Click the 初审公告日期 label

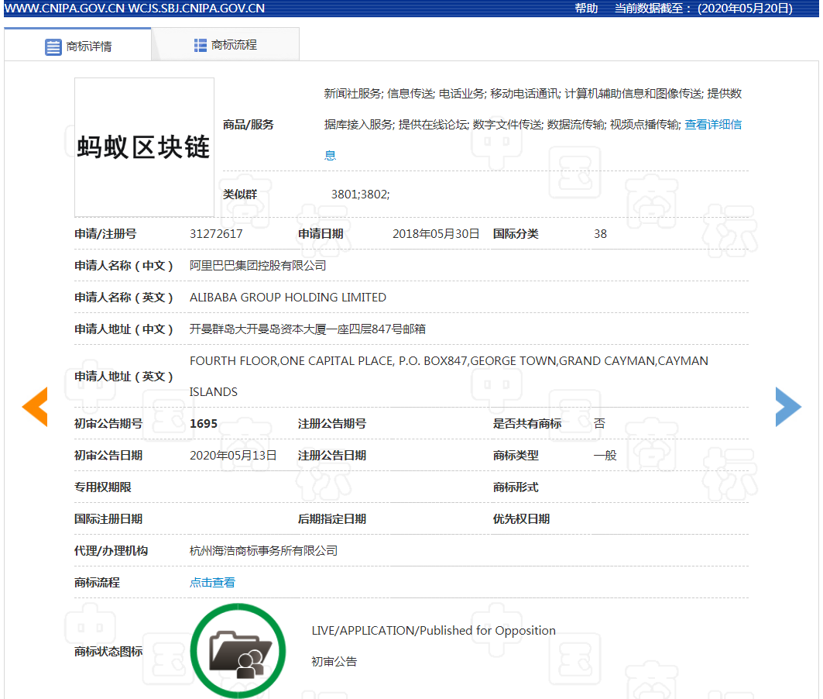(x=108, y=456)
